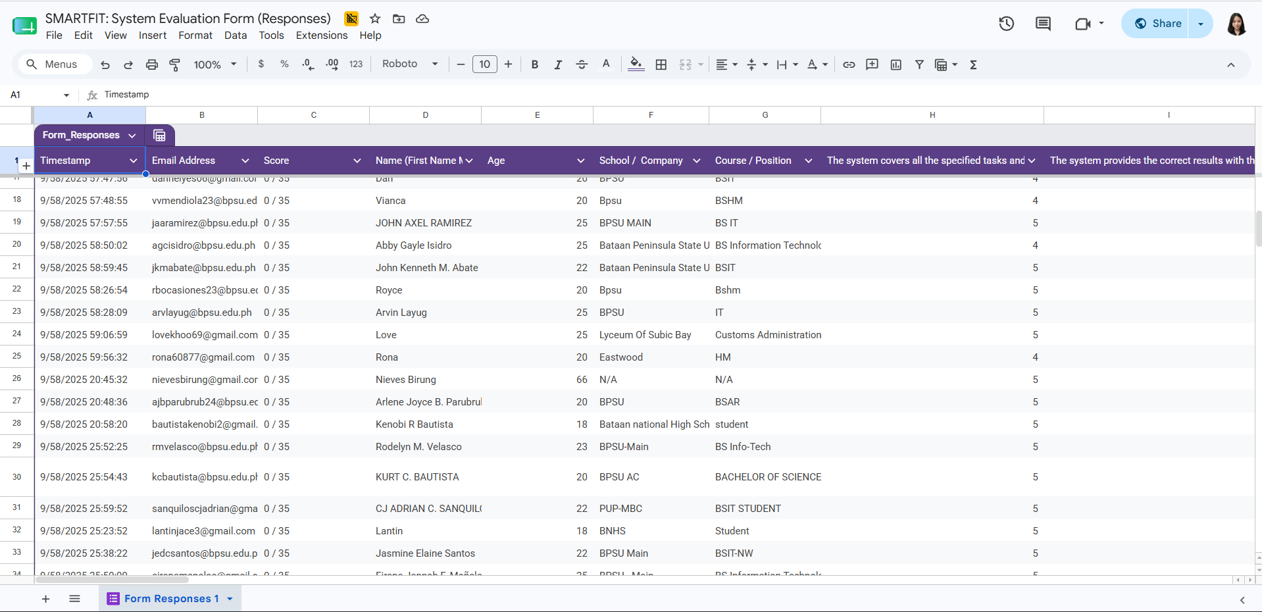Open the all sheets list button

pos(74,599)
